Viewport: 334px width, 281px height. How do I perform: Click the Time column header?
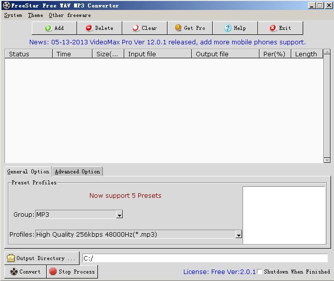click(x=72, y=54)
